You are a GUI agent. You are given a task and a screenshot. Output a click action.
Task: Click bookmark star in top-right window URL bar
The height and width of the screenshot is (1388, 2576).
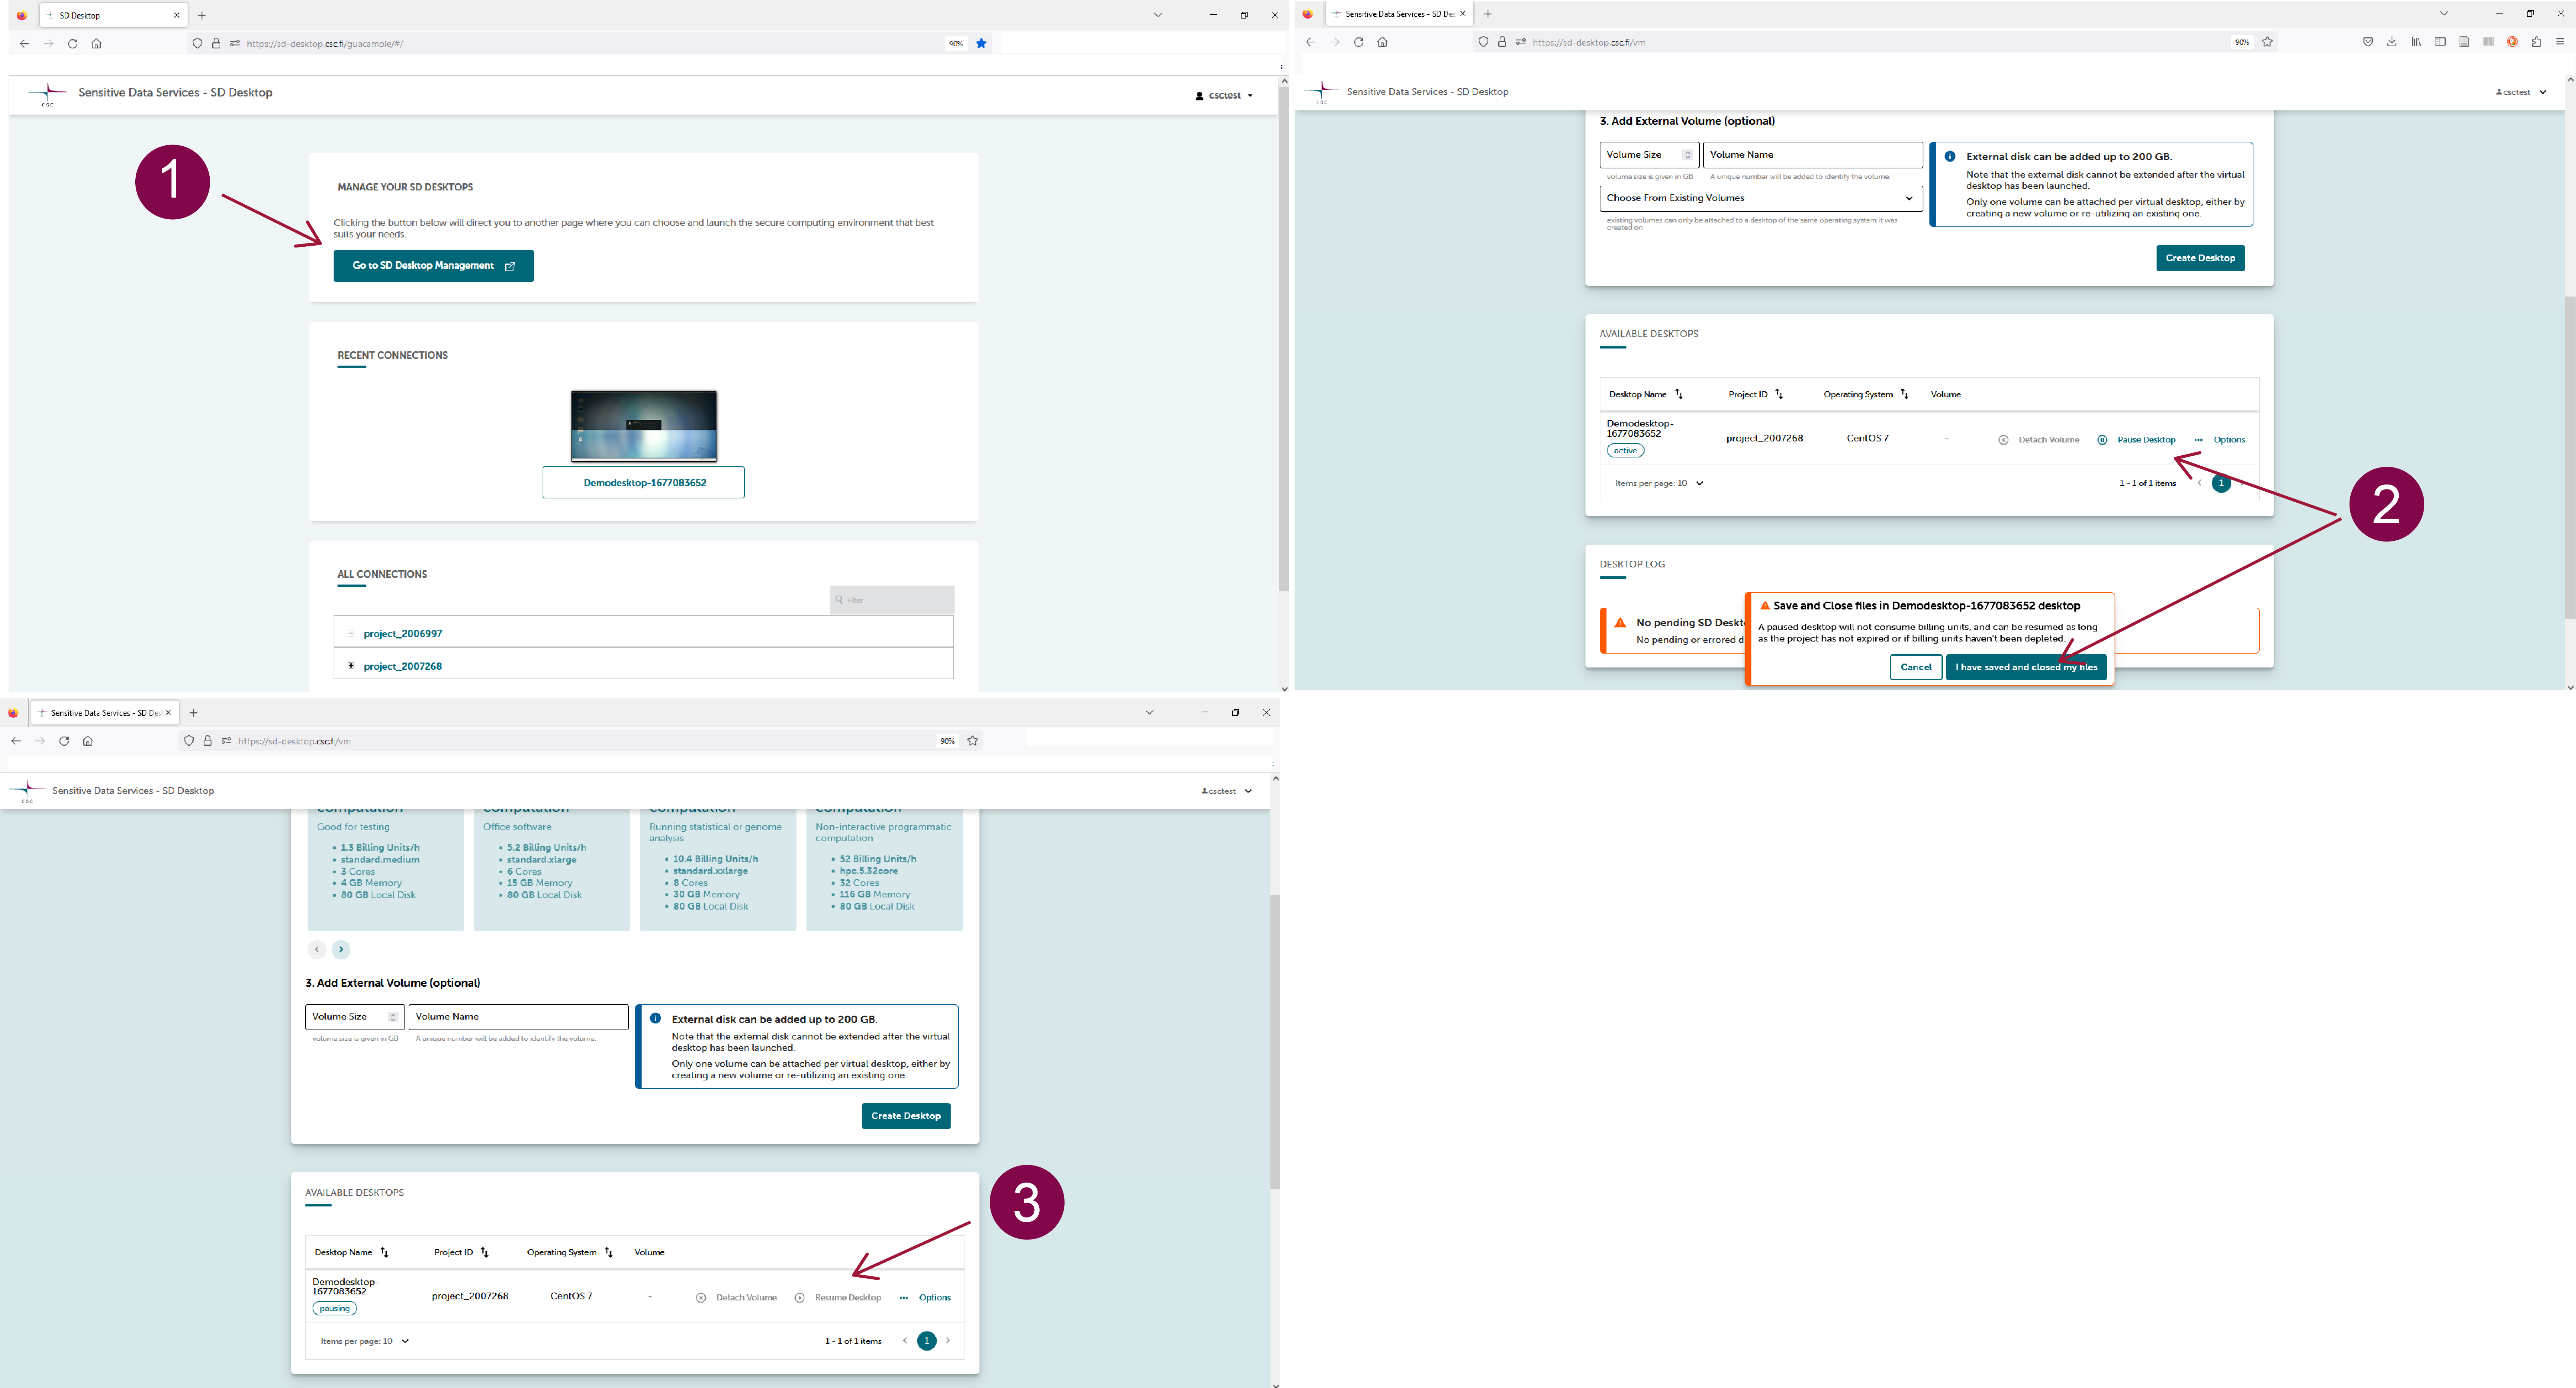tap(2267, 42)
